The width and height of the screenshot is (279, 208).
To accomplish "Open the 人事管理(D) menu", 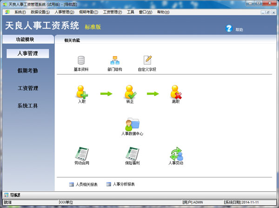I will 65,12.
